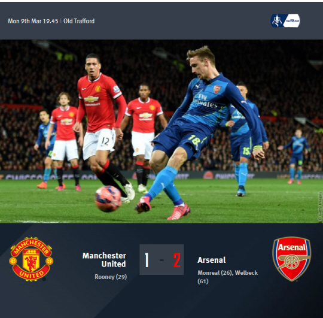
Task: Click the Arsenal badge on blue shirt
Action: 217,89
